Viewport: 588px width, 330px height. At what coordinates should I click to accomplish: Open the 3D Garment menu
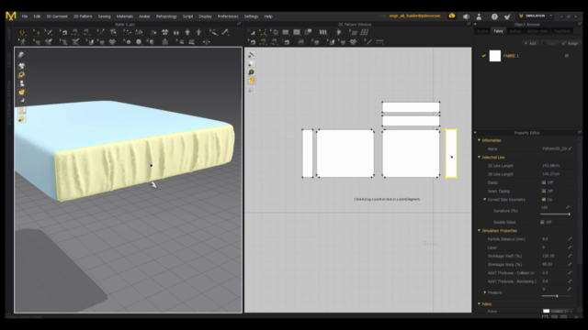[57, 16]
